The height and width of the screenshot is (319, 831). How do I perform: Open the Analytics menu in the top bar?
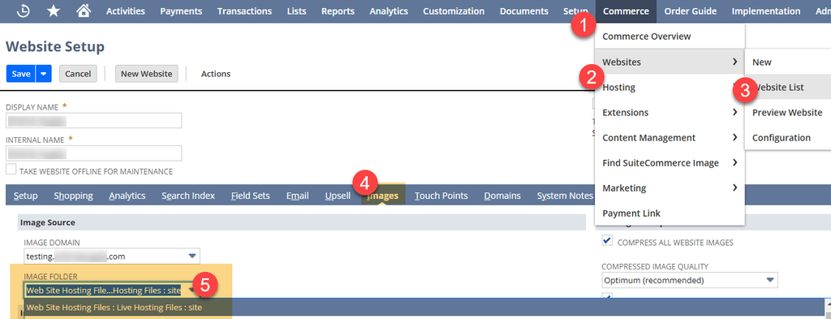(389, 11)
